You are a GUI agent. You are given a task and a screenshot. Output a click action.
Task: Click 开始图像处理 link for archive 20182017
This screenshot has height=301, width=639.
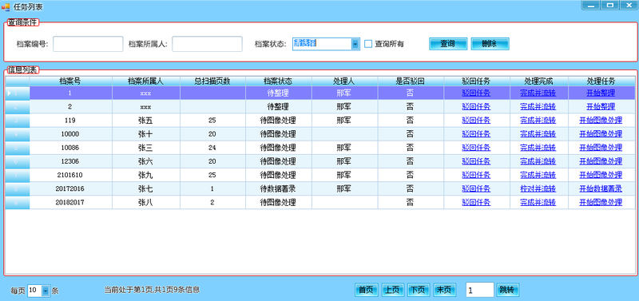pos(601,202)
